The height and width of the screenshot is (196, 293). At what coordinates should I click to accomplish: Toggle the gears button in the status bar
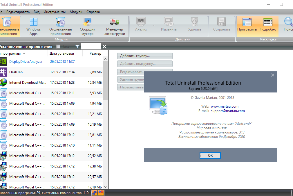point(95,193)
